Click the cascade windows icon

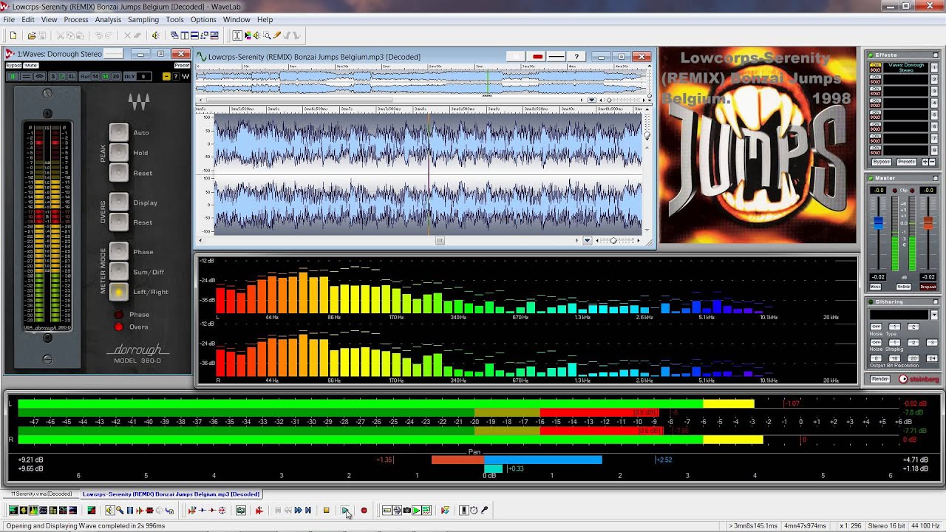(174, 35)
